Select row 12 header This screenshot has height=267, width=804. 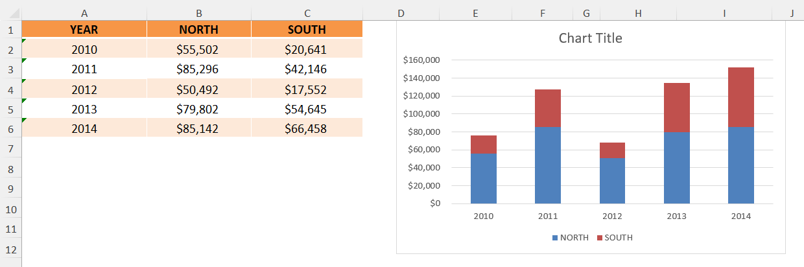pyautogui.click(x=10, y=250)
